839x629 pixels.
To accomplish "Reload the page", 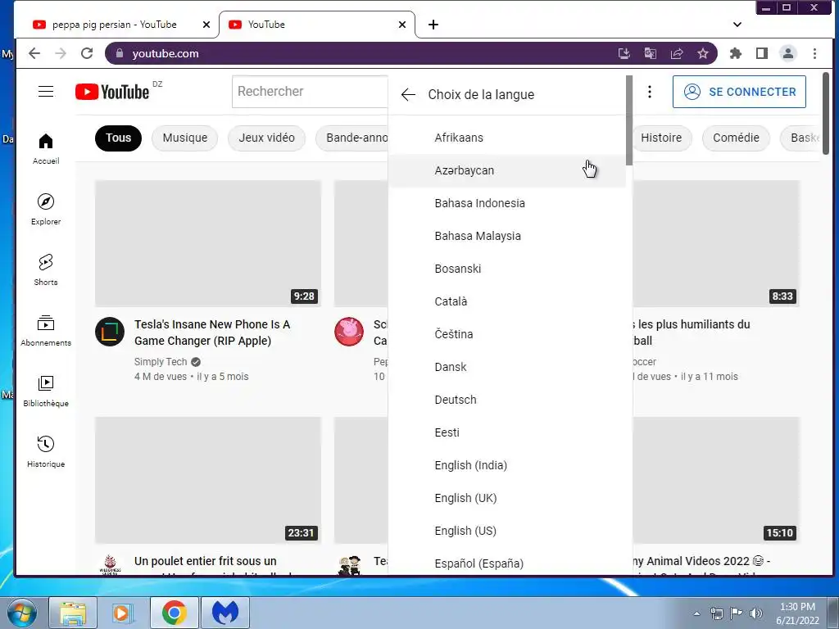I will point(87,53).
